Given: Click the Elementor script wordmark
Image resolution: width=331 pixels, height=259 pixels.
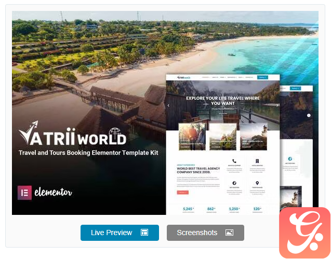Looking at the screenshot, I should click(x=53, y=193).
